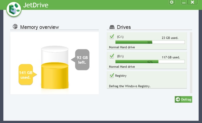Viewport: 202px width, 123px height.
Task: Click the yellow storage cylinder graphic
Action: [55, 67]
